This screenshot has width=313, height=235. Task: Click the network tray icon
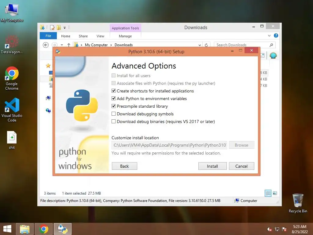click(277, 229)
